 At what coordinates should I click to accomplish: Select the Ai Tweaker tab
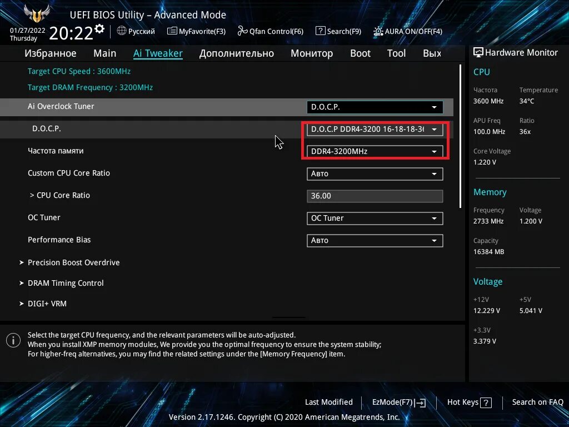click(x=158, y=53)
